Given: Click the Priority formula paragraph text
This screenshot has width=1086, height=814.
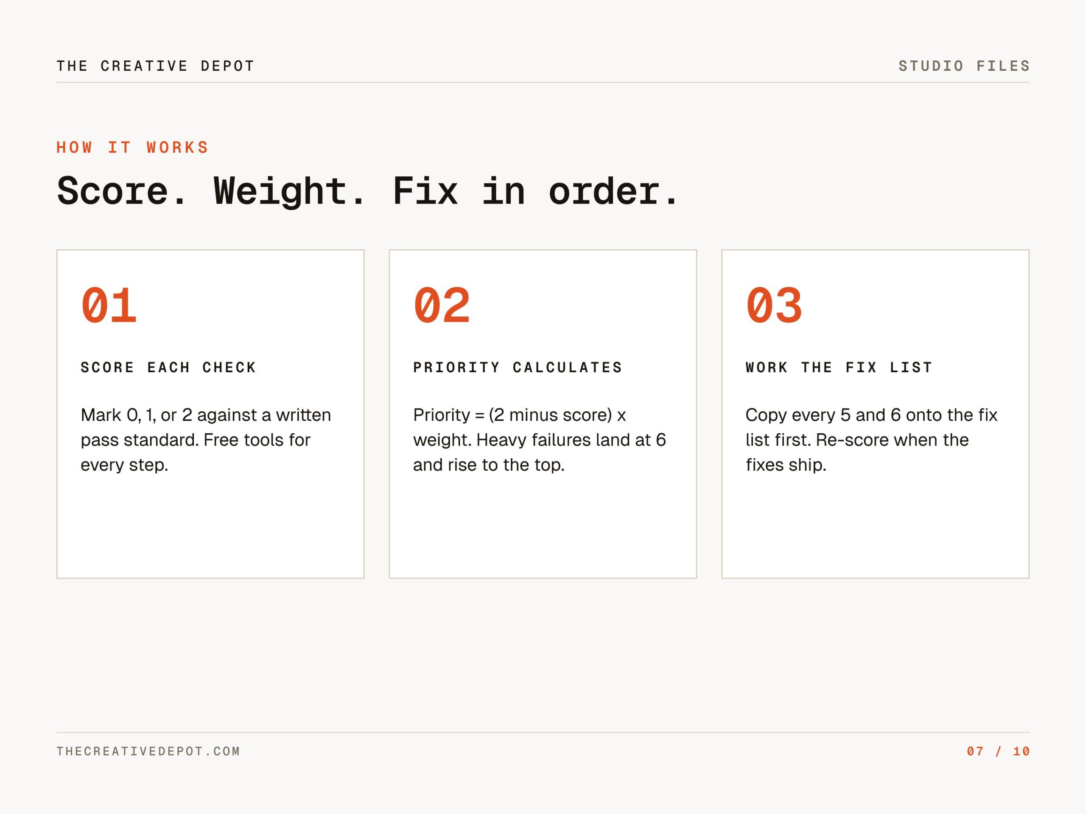Looking at the screenshot, I should [x=539, y=440].
